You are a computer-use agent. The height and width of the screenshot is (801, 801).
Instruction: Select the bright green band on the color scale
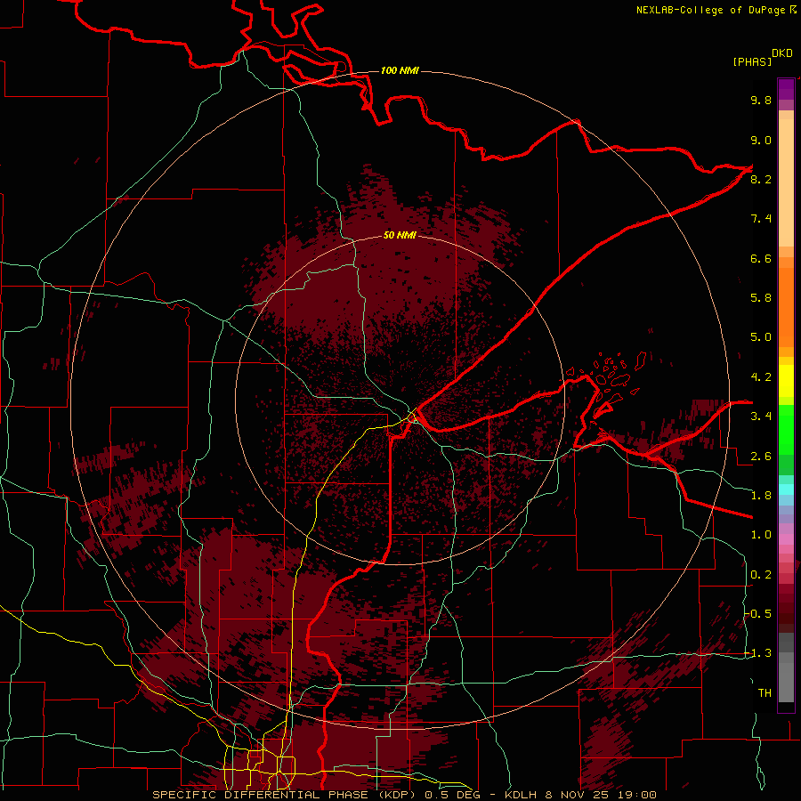786,430
